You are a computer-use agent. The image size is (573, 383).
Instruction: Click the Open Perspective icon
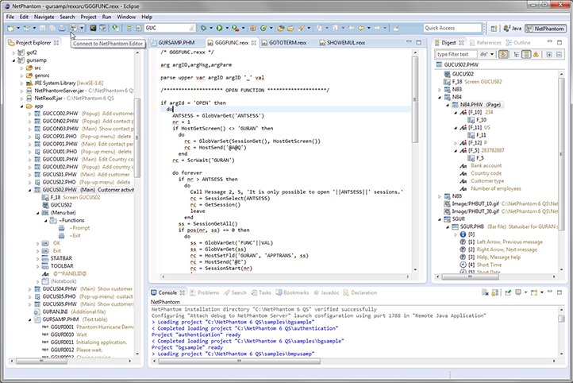pyautogui.click(x=494, y=28)
